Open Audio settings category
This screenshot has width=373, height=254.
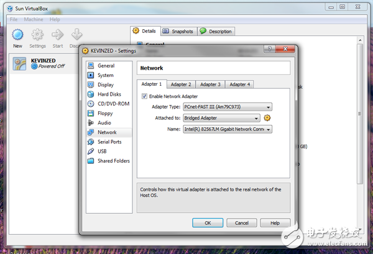[104, 123]
